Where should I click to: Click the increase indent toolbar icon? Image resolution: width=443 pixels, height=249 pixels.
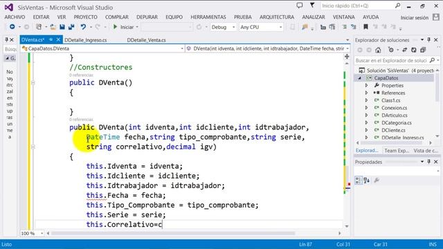pyautogui.click(x=332, y=27)
